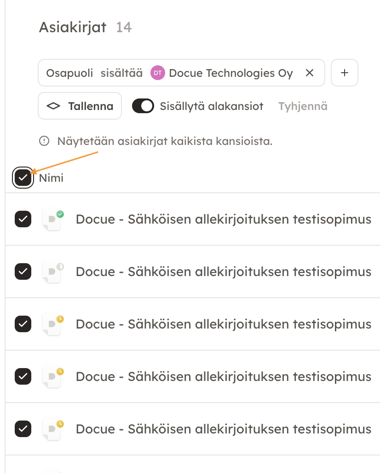Click the info icon beside folder notice
This screenshot has width=380, height=473.
44,141
